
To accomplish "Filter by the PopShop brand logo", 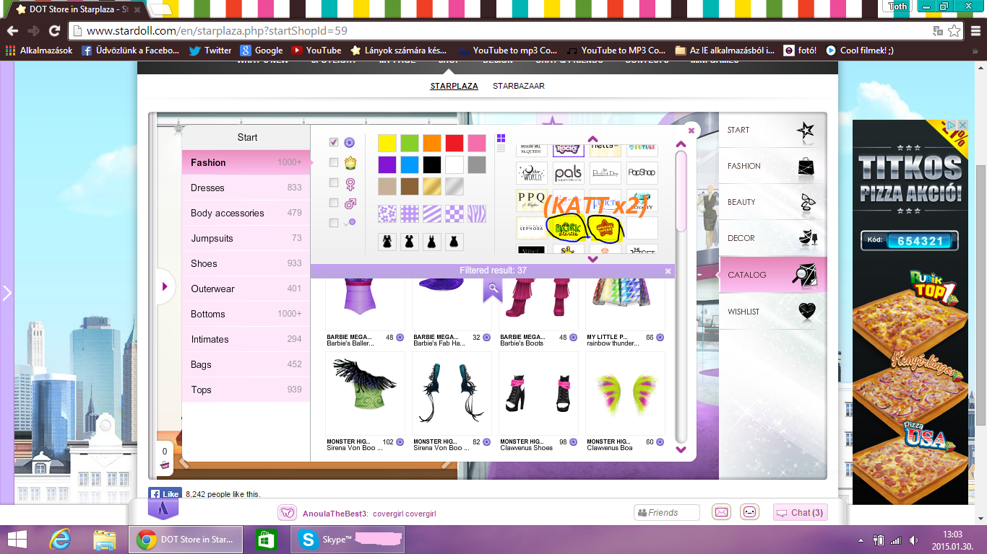I will (x=642, y=173).
